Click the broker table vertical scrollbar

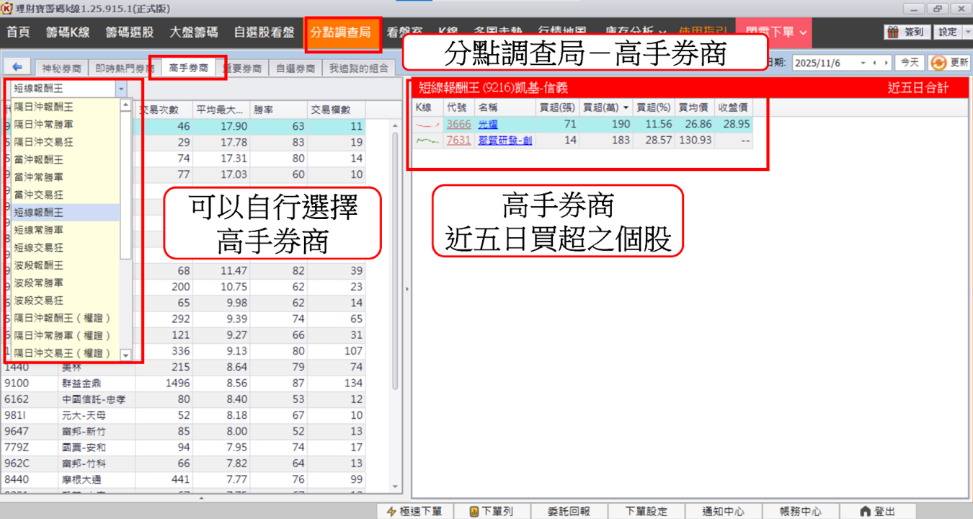coord(395,259)
